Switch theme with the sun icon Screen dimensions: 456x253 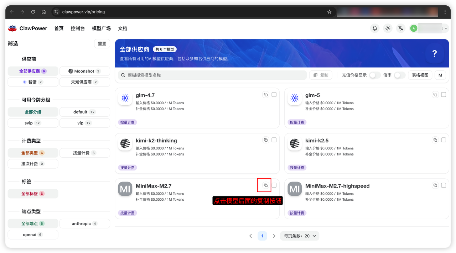point(388,28)
